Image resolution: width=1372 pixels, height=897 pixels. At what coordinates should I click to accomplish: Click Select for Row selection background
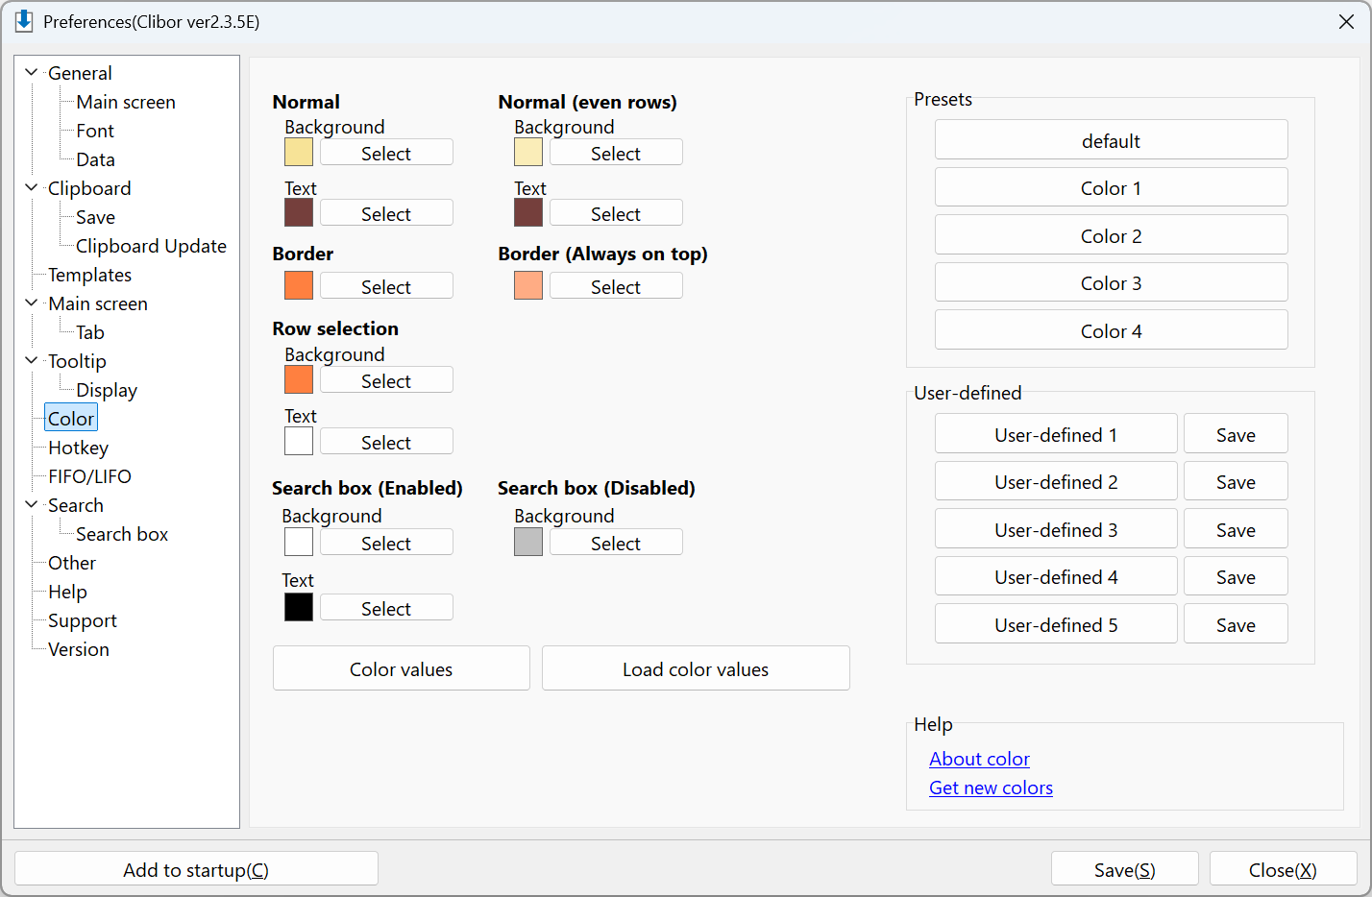(386, 380)
